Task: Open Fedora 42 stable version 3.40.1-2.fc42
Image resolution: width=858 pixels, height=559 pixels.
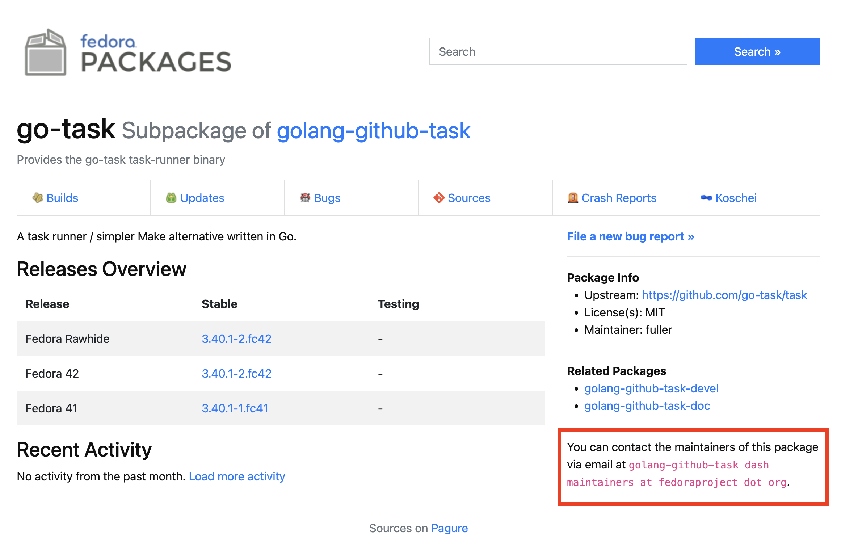Action: (x=236, y=373)
